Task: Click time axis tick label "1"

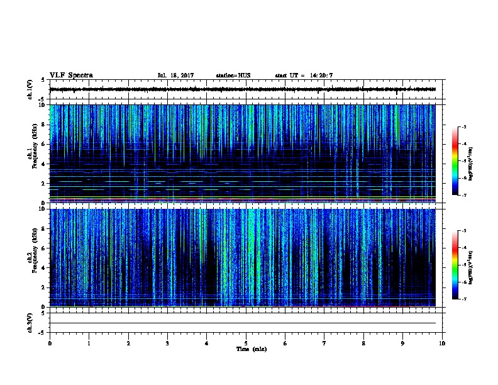Action: (89, 343)
